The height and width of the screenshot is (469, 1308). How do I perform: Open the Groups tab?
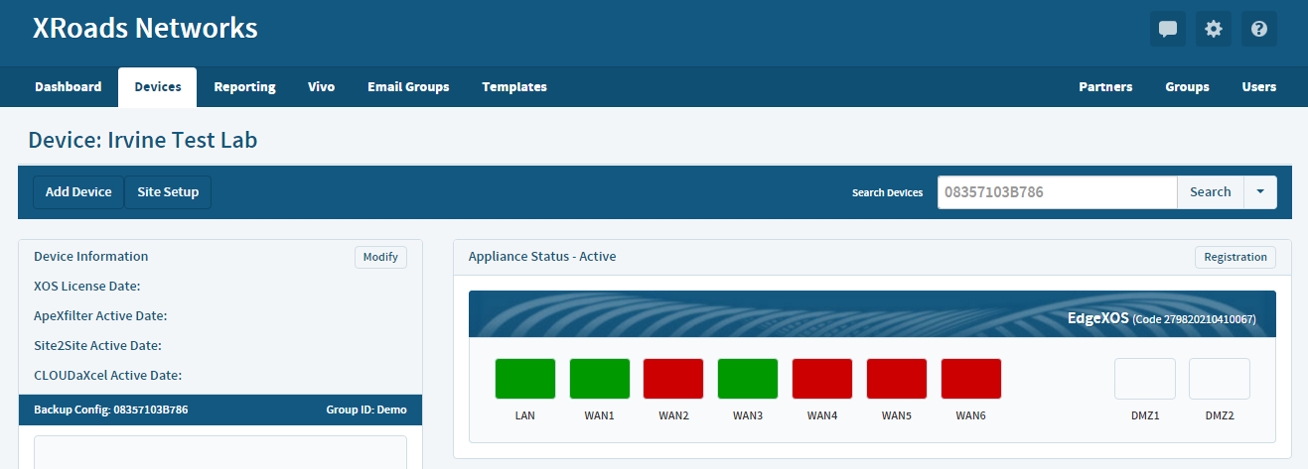1188,87
